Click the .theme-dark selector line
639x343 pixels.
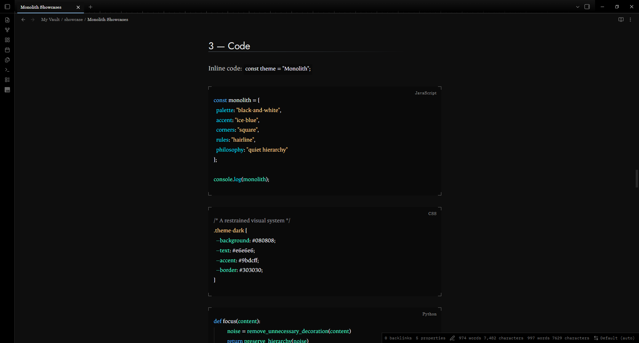(230, 230)
